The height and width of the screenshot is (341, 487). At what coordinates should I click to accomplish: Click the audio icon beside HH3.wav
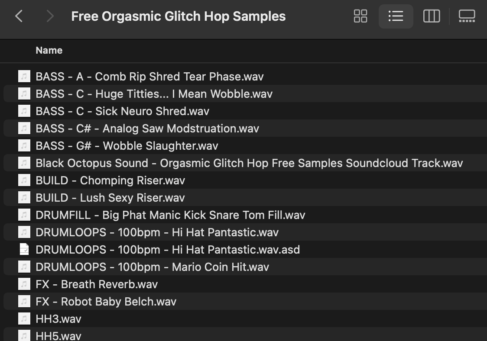(x=24, y=319)
